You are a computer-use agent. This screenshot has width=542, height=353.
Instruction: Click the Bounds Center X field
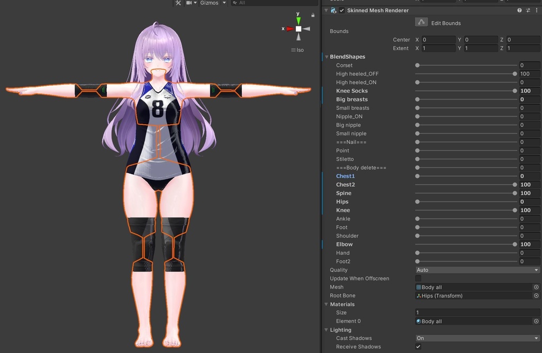(x=438, y=40)
